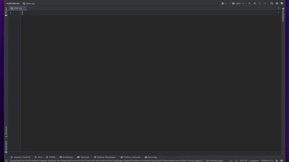Click 'Download once' link in status bar
289x162 pixels.
point(172,161)
